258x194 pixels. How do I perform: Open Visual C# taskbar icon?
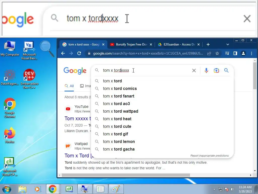point(69,189)
